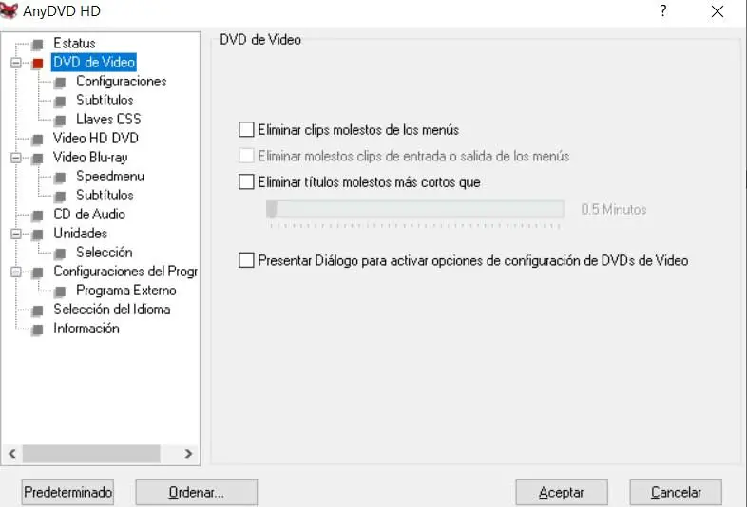Click the Predeterminado button
The width and height of the screenshot is (747, 507).
(68, 492)
